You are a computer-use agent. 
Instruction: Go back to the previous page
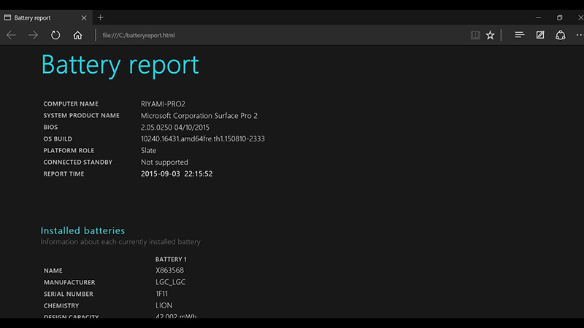11,35
